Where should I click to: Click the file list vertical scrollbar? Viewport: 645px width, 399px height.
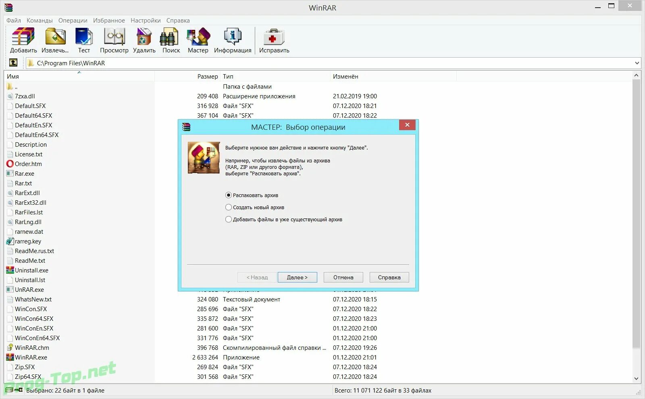click(x=637, y=214)
